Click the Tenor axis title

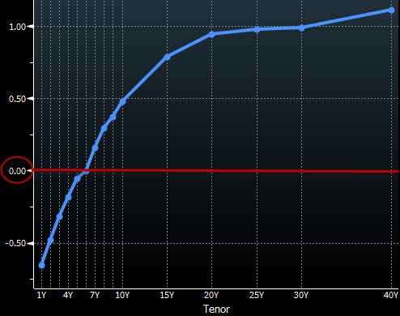216,309
